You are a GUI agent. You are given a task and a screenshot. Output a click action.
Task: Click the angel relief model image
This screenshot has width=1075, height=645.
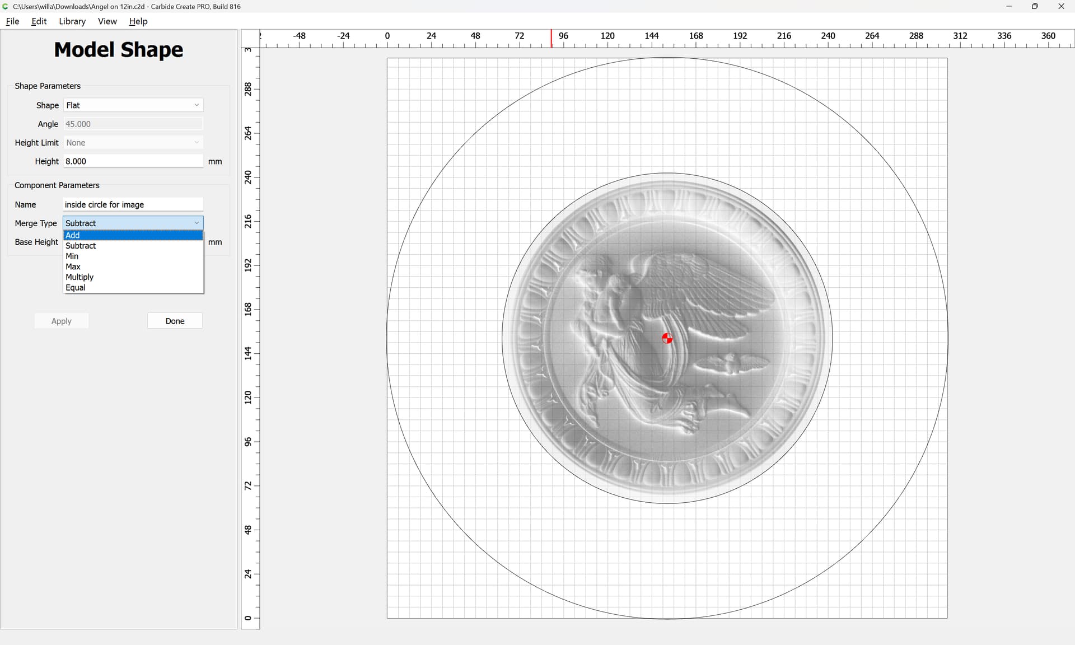click(x=667, y=338)
